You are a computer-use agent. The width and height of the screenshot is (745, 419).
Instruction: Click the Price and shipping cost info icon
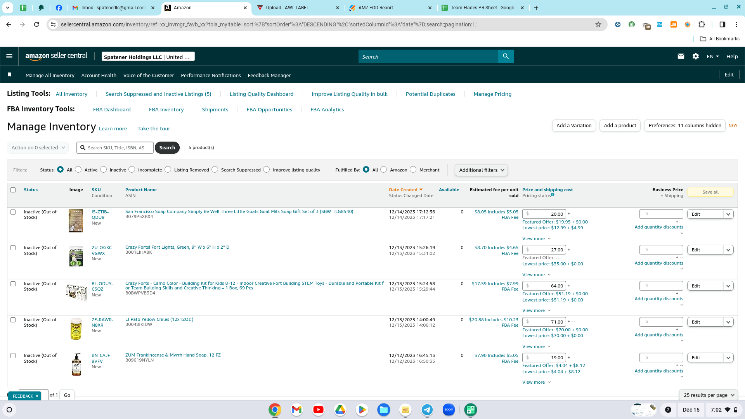click(x=553, y=195)
